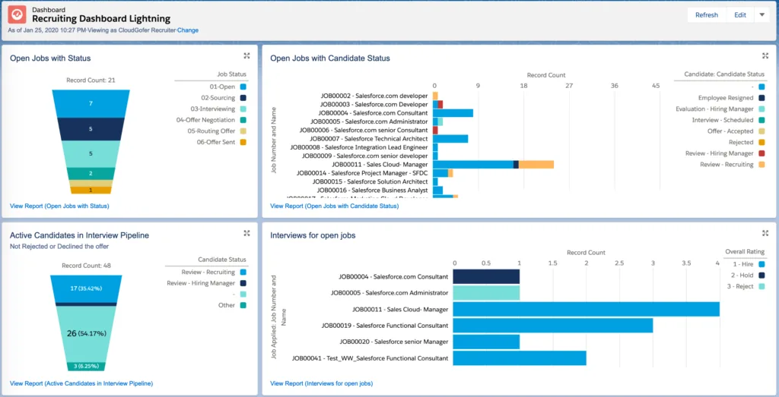Click the Other candidate status legend swatch

click(243, 305)
